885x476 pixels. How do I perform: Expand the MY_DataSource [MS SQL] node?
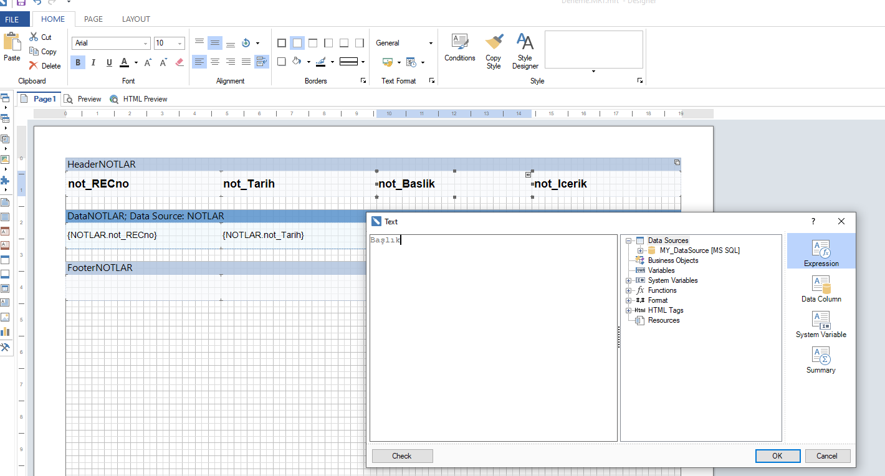pyautogui.click(x=640, y=250)
